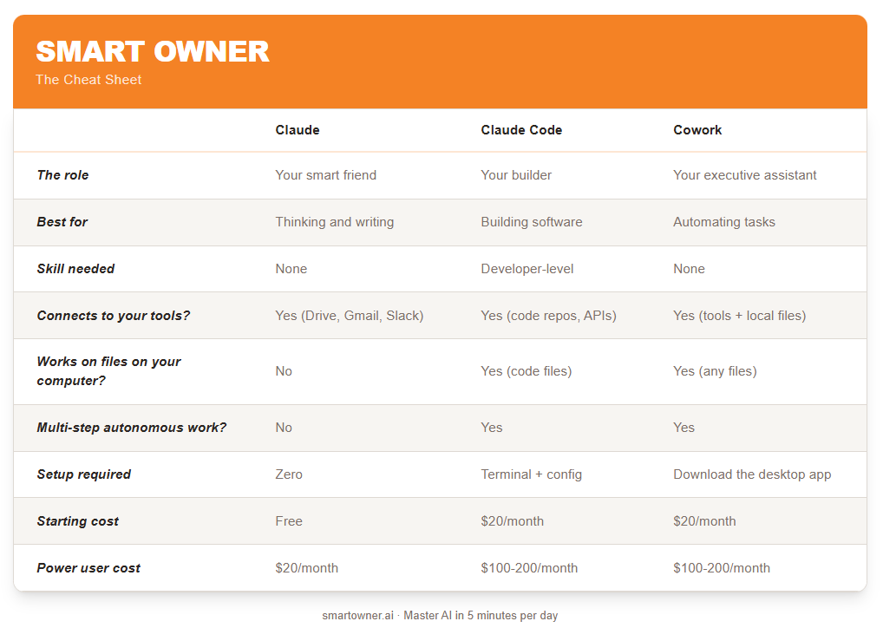Click Claude Code 'Yes' in Multi-step row
The height and width of the screenshot is (641, 883).
click(x=492, y=428)
